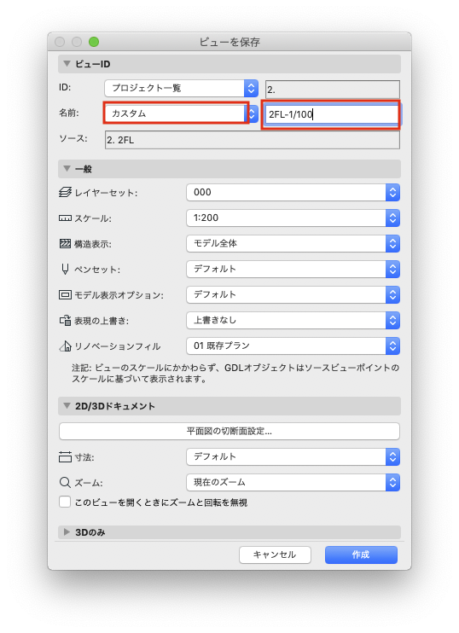This screenshot has width=459, height=633.
Task: Click the キャンセル button
Action: point(275,555)
